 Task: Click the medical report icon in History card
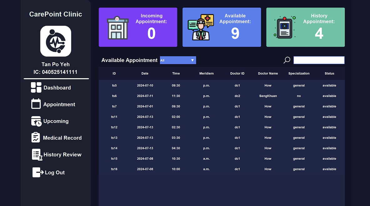click(284, 28)
